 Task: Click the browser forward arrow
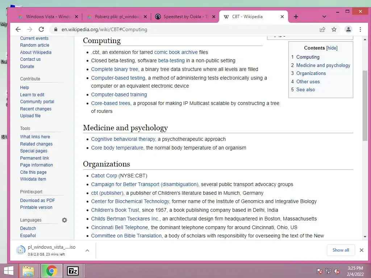tap(30, 29)
